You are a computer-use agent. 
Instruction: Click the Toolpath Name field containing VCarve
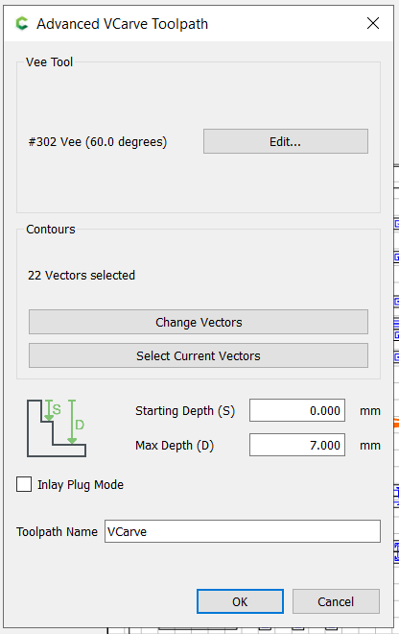[243, 531]
